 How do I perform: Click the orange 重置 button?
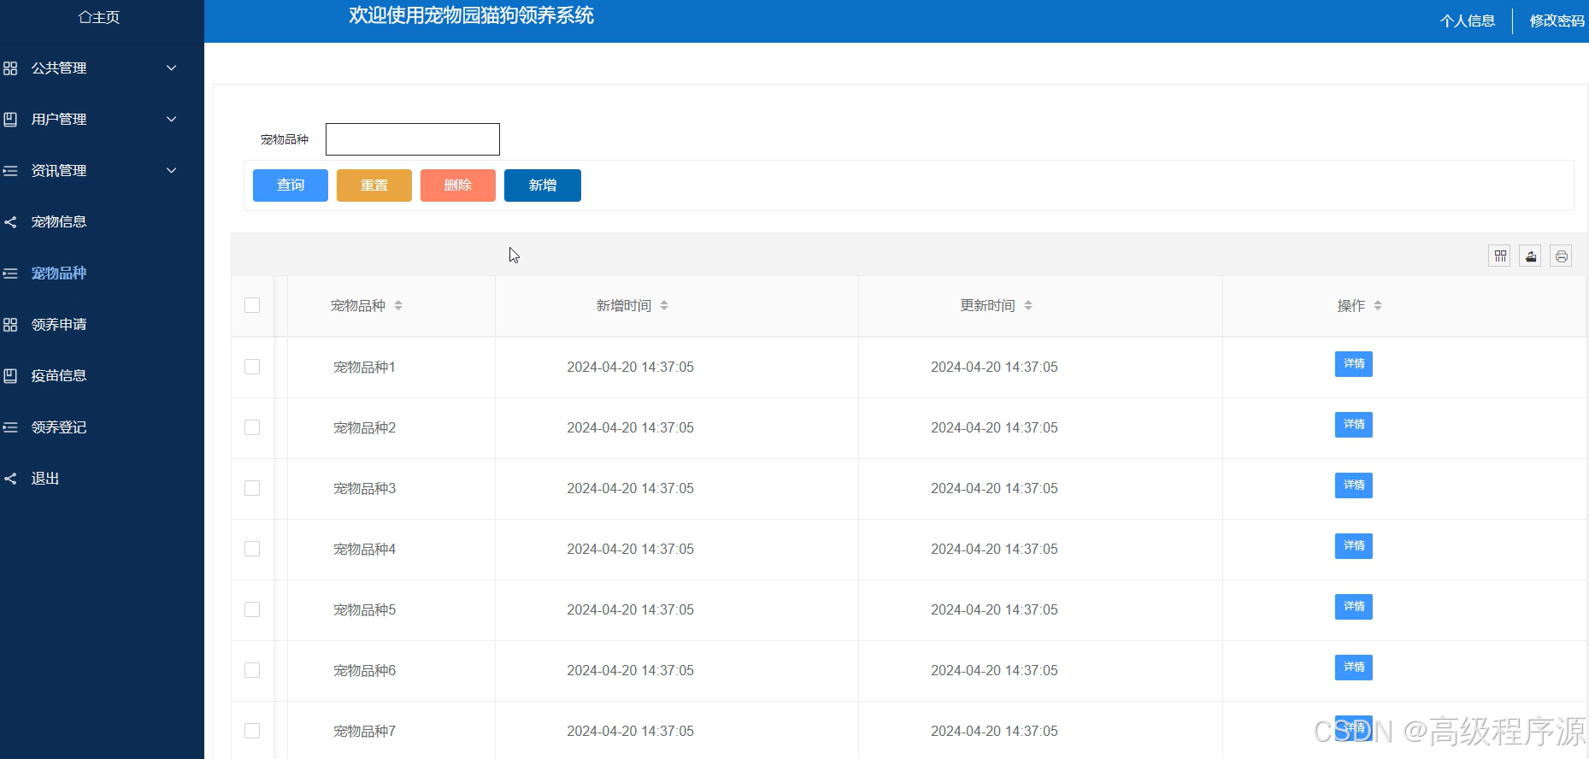pos(374,185)
